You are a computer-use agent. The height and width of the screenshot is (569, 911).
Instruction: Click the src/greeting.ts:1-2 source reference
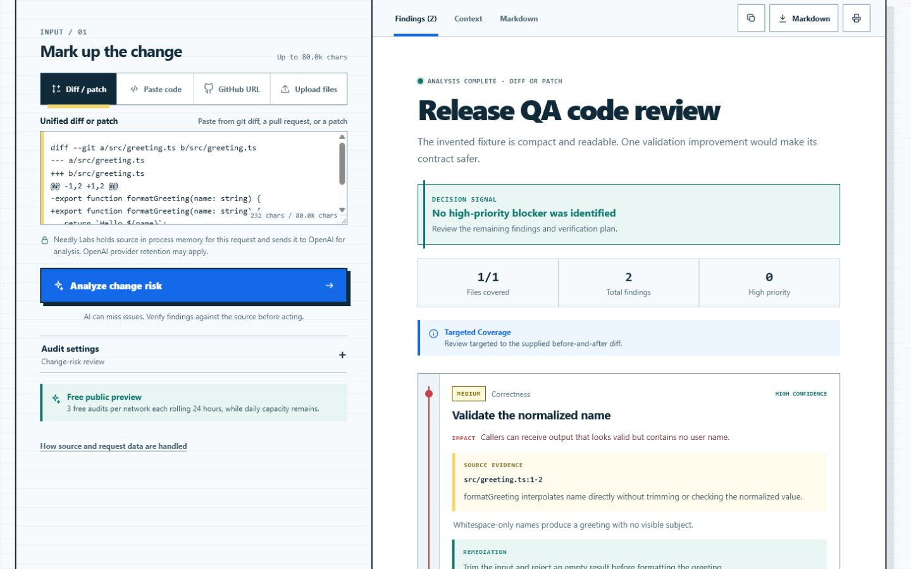tap(503, 480)
